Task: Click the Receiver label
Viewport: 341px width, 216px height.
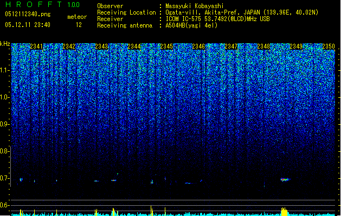Action: point(110,19)
